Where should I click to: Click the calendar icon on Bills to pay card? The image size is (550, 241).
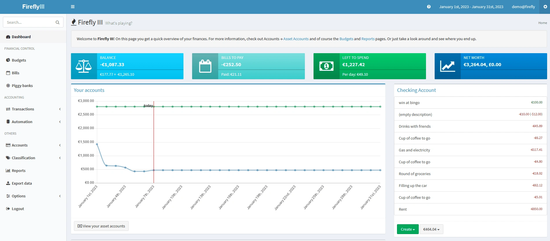coord(205,66)
